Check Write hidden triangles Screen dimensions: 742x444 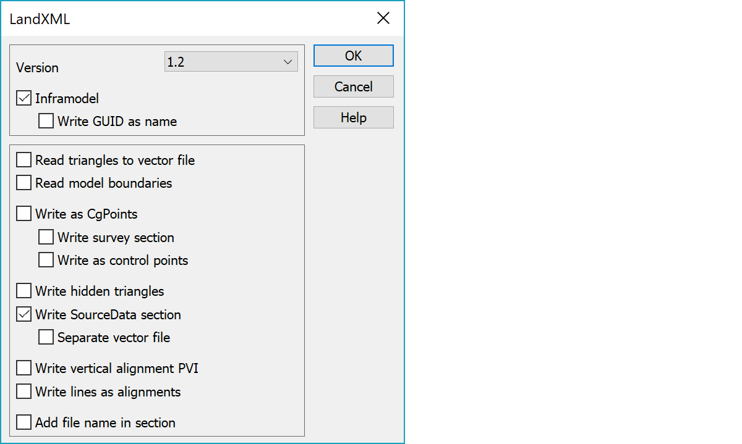click(24, 291)
